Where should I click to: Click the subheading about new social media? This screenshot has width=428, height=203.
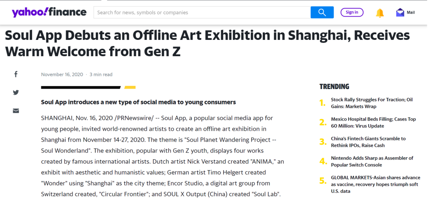138,102
